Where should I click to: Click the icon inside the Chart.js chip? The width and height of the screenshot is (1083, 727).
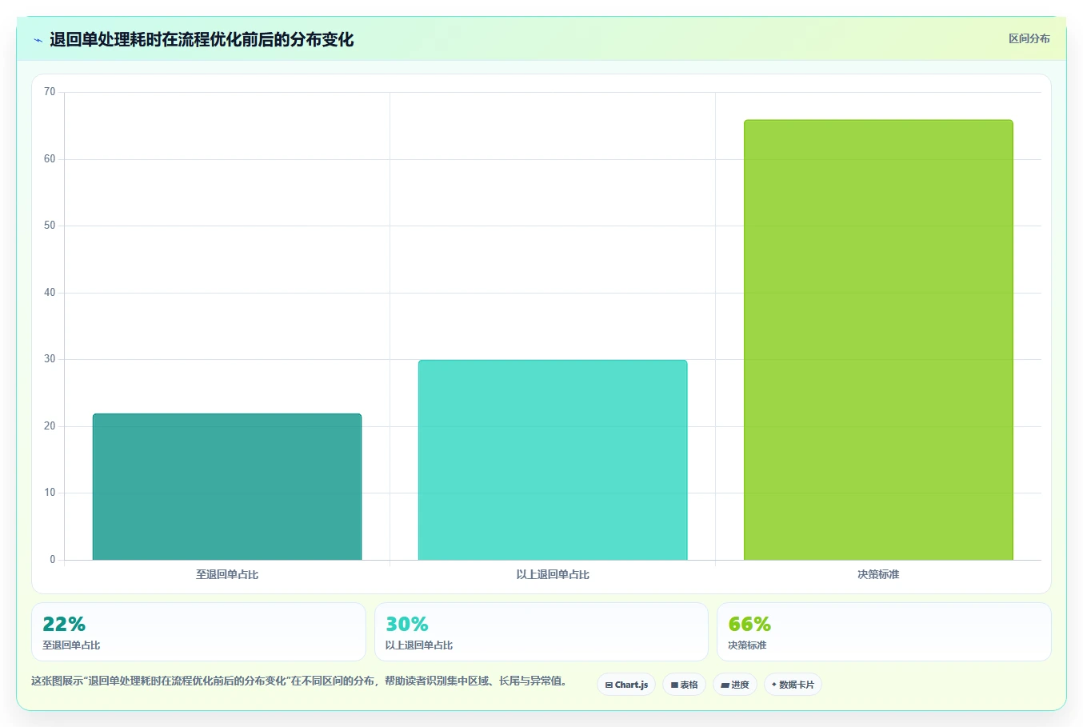coord(609,685)
